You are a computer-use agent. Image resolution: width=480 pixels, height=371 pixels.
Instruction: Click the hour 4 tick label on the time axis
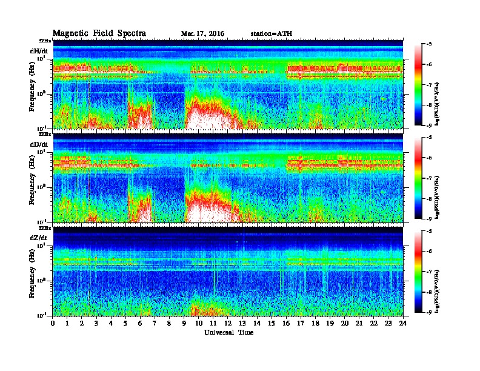coord(111,324)
